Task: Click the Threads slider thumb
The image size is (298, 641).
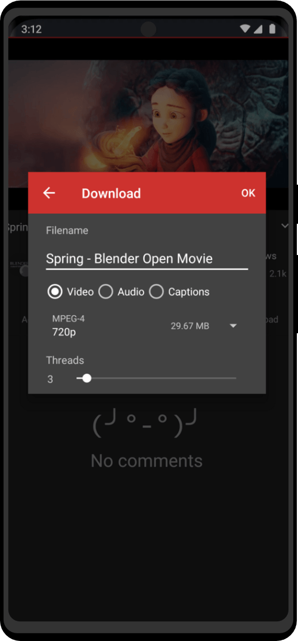Action: (x=86, y=378)
